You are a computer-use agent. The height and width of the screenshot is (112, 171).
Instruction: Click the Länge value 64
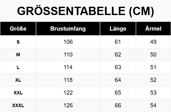pyautogui.click(x=118, y=80)
